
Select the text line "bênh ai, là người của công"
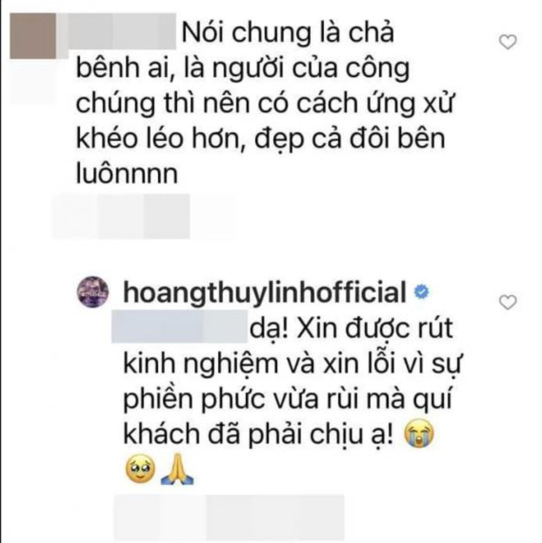click(243, 69)
